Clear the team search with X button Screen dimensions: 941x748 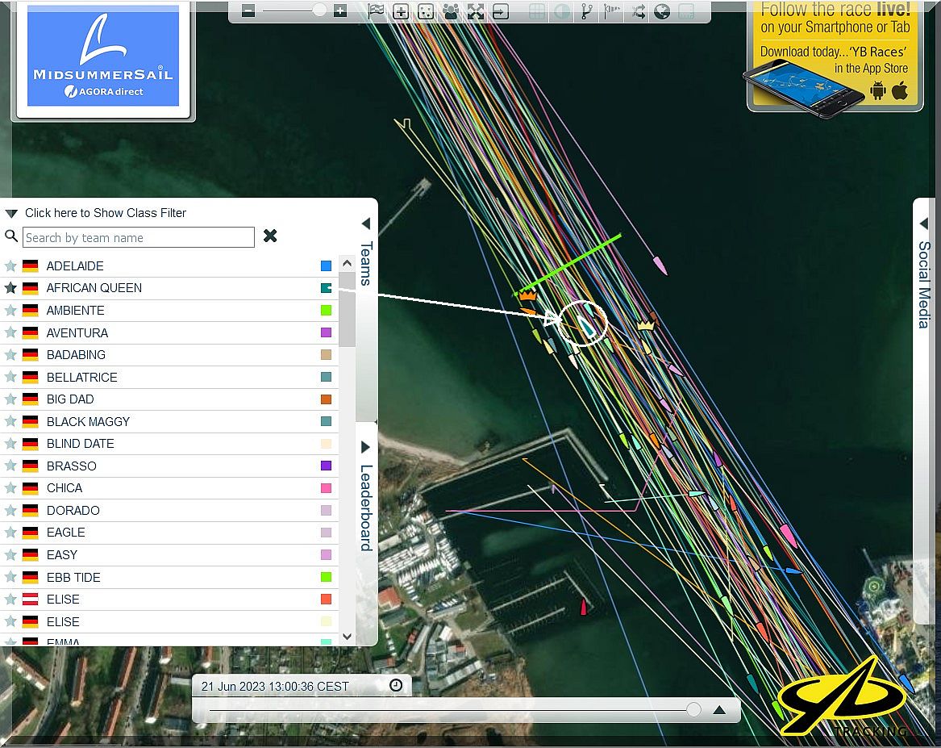pyautogui.click(x=270, y=236)
